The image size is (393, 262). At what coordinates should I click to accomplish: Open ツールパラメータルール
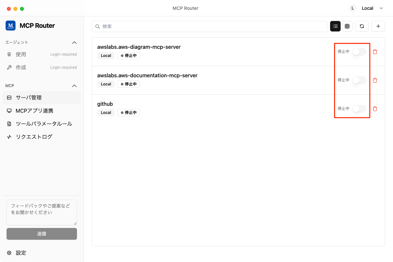(x=42, y=124)
